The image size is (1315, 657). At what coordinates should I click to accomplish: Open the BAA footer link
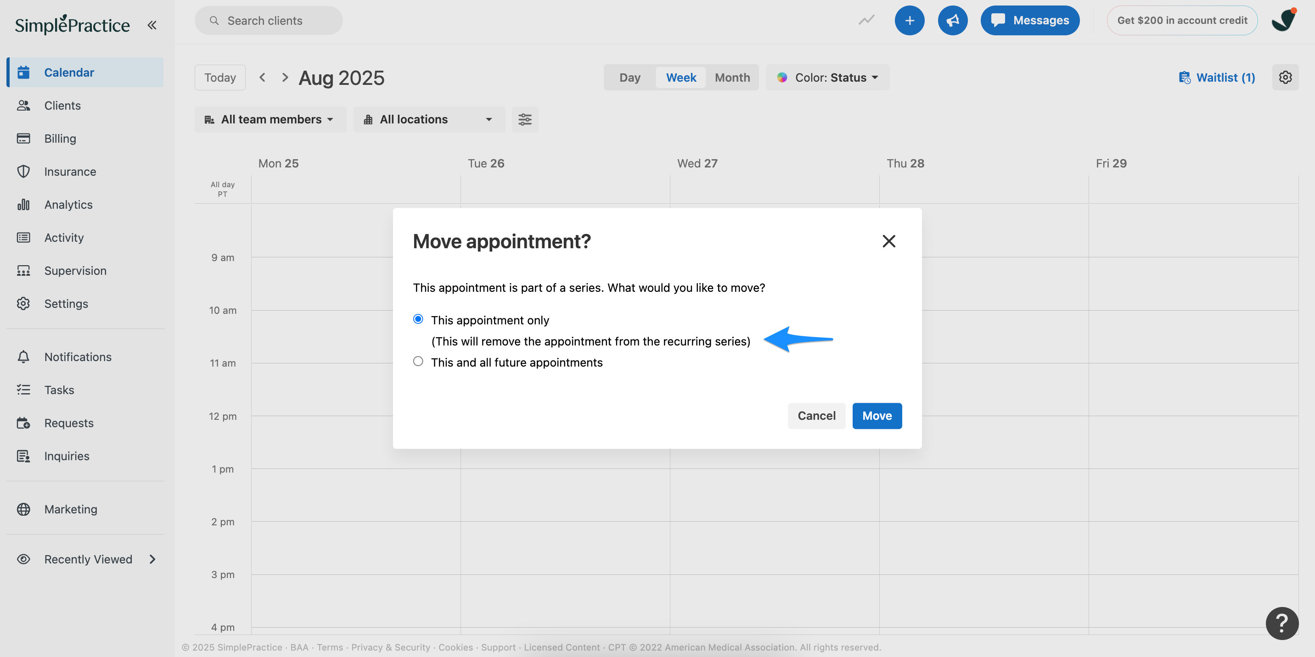coord(299,647)
